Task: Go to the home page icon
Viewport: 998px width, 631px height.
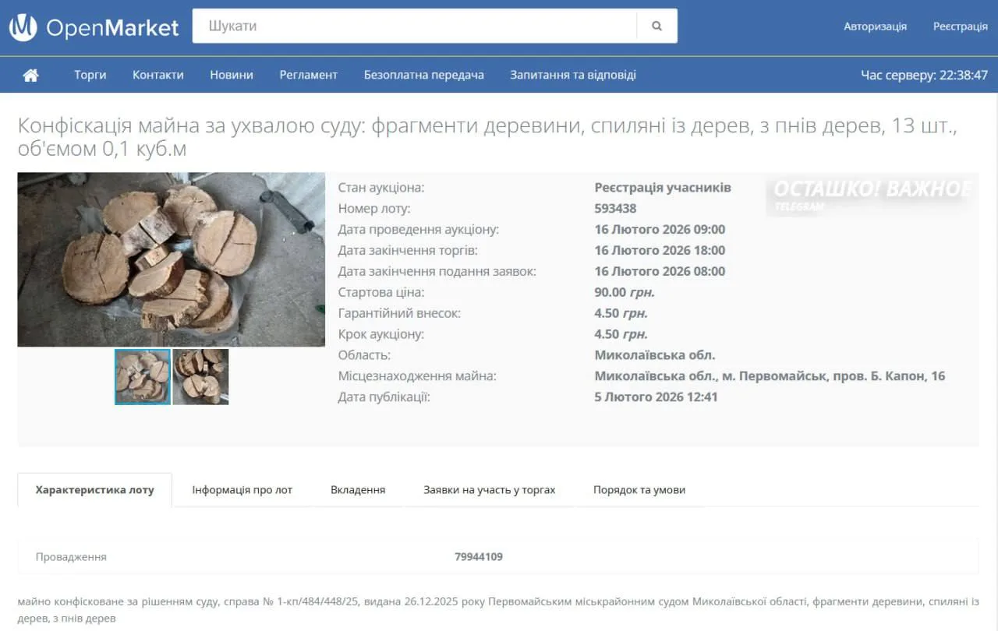Action: pos(30,75)
